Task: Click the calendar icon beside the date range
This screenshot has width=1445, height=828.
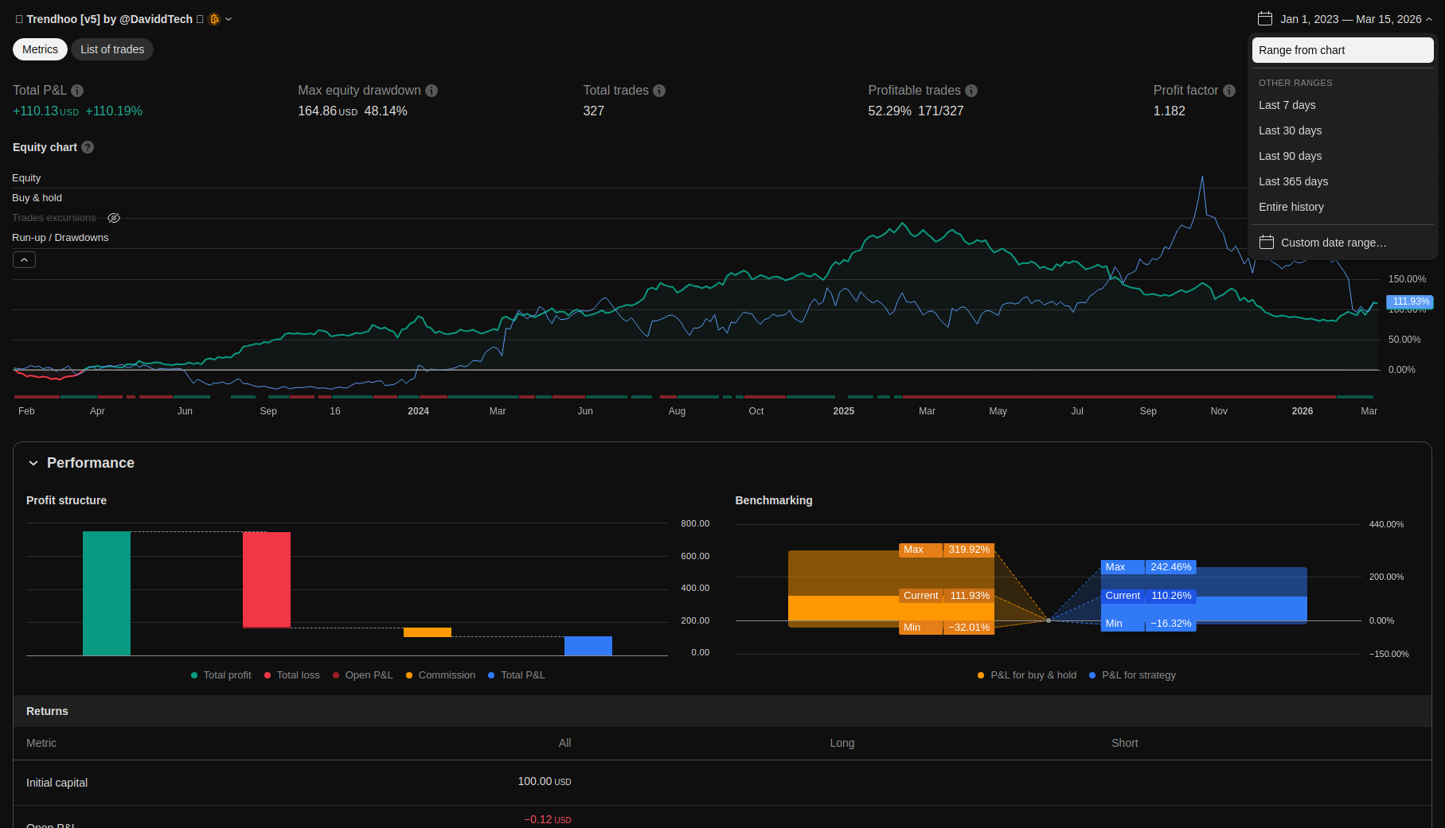Action: pyautogui.click(x=1265, y=19)
